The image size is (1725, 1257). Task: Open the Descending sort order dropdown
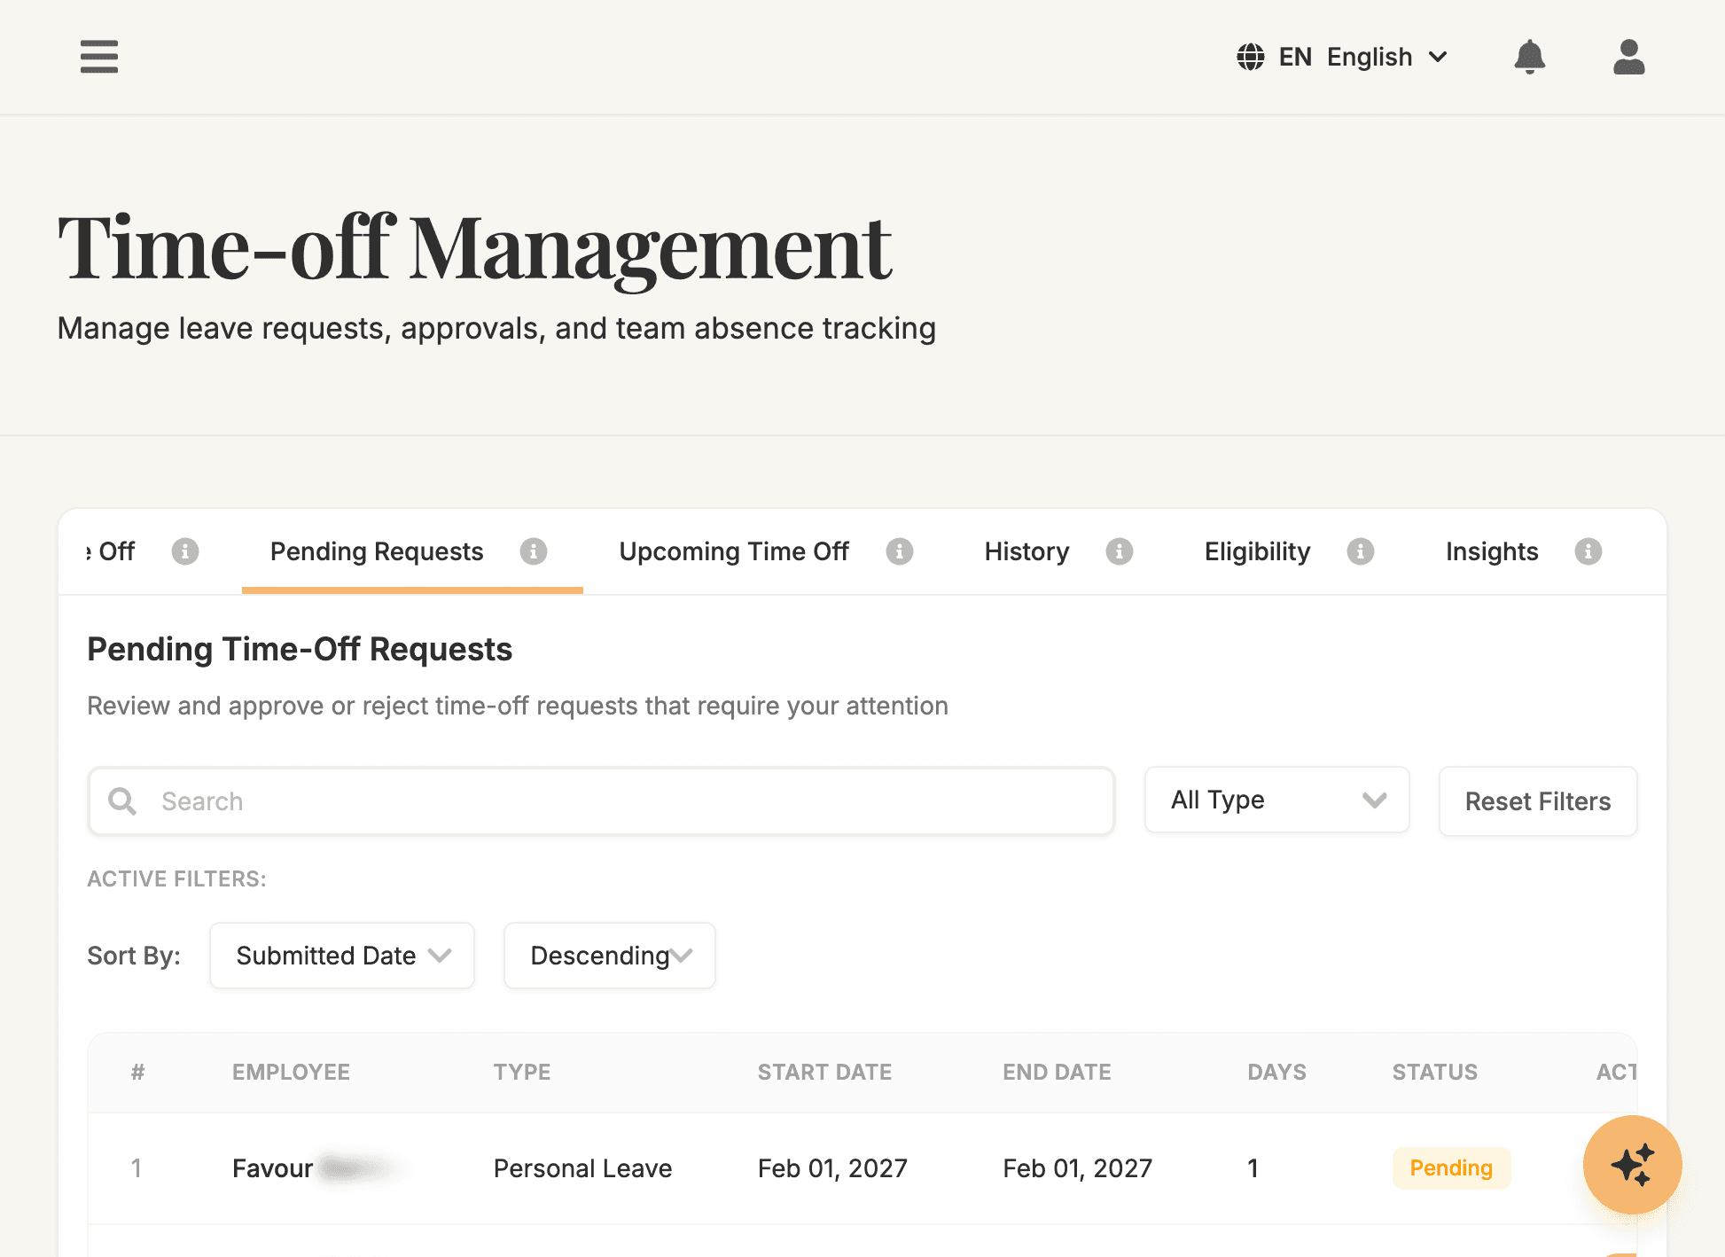point(609,956)
